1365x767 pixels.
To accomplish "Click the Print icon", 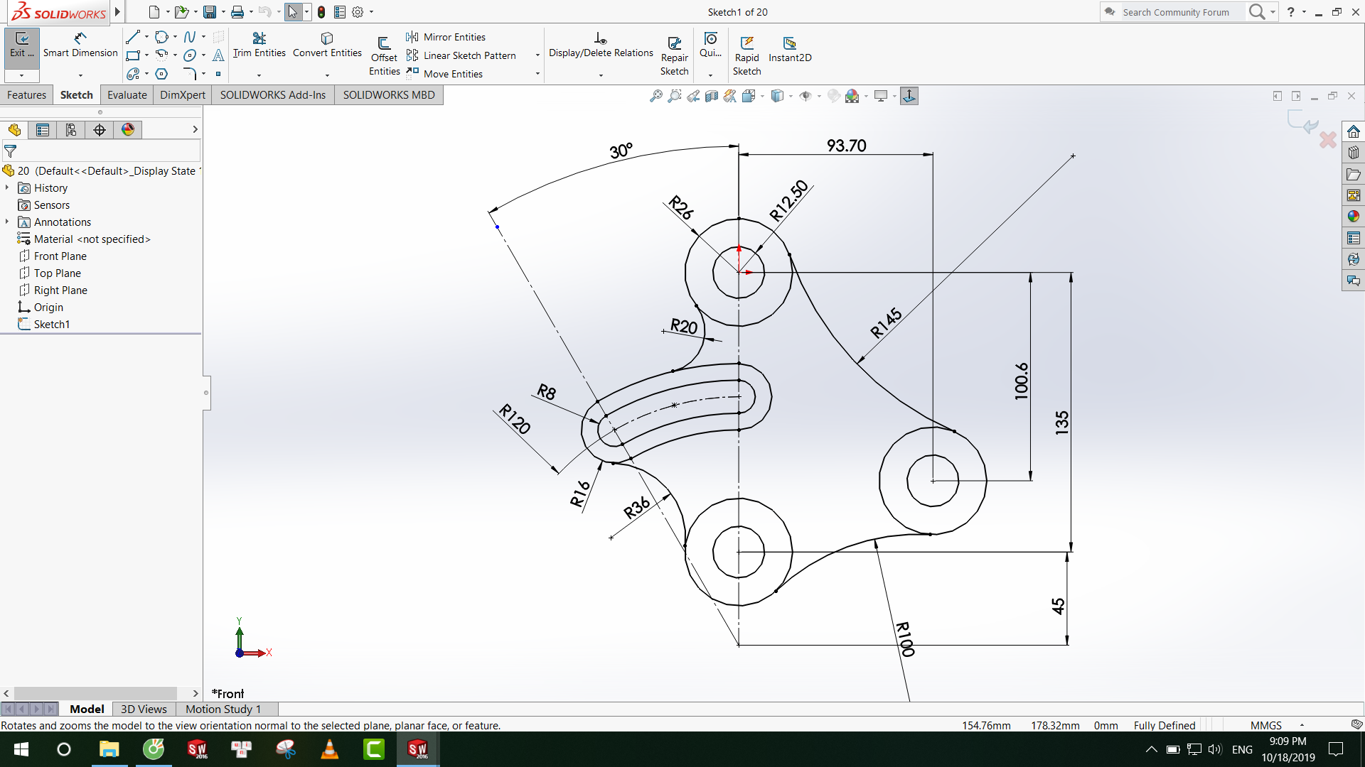I will [x=237, y=12].
